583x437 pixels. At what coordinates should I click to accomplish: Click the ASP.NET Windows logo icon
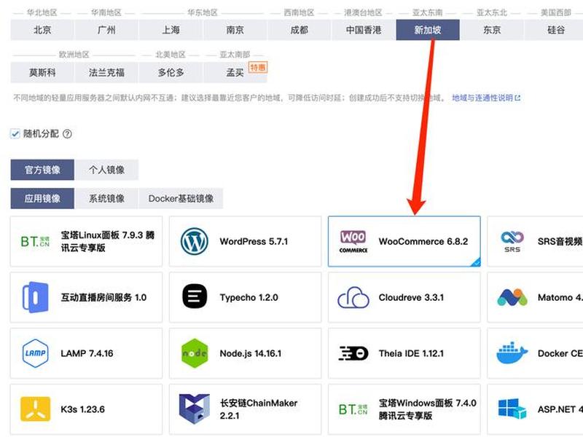click(x=512, y=409)
